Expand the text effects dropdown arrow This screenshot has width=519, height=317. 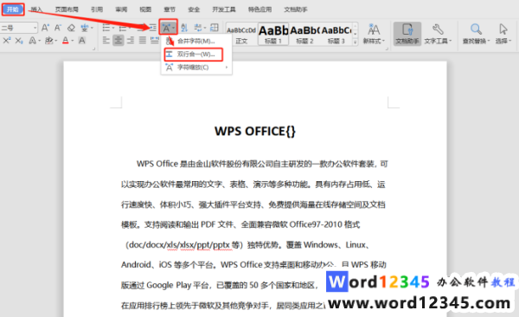[x=39, y=41]
